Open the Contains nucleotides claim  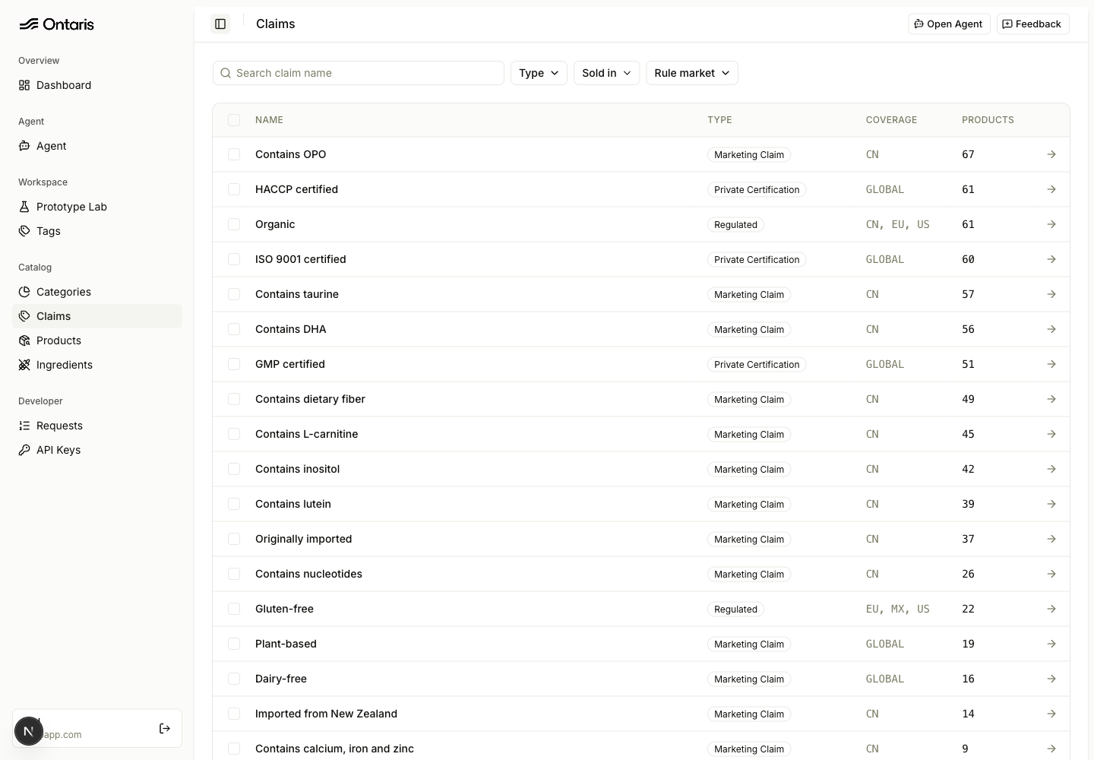[x=308, y=574]
